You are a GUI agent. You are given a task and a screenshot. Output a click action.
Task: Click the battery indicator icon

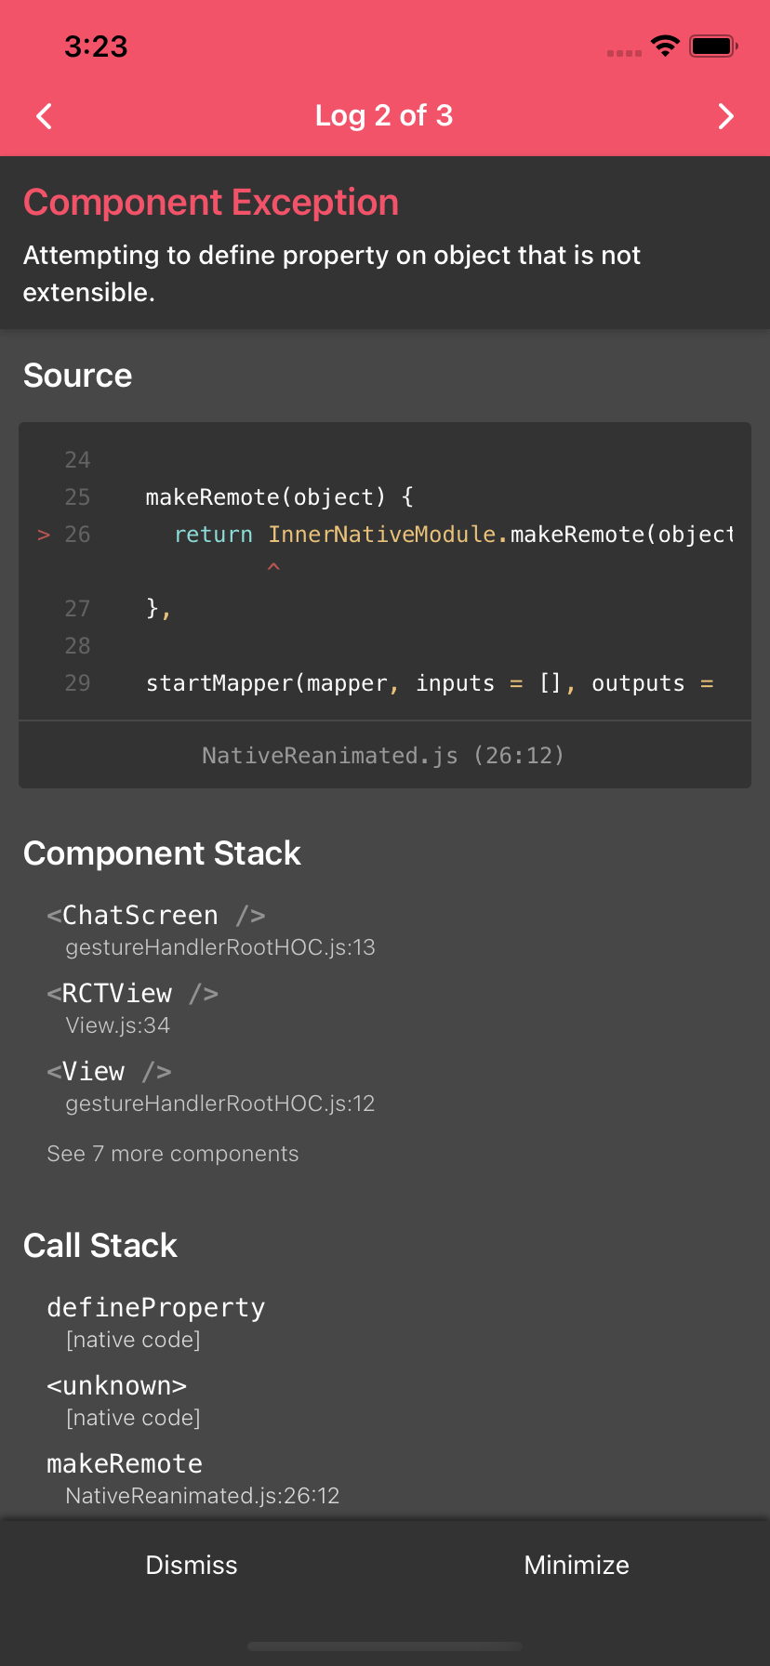pos(712,46)
